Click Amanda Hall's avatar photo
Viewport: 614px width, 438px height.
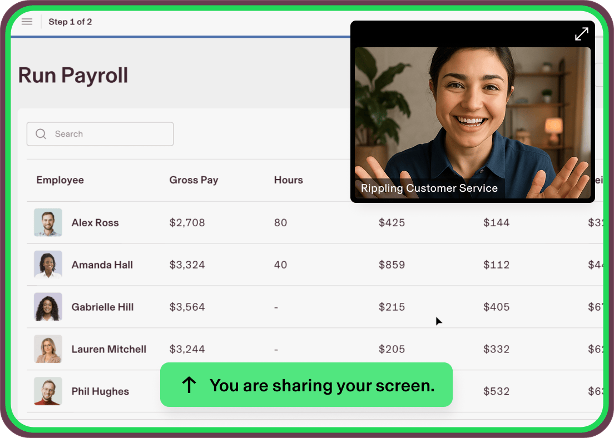coord(48,265)
